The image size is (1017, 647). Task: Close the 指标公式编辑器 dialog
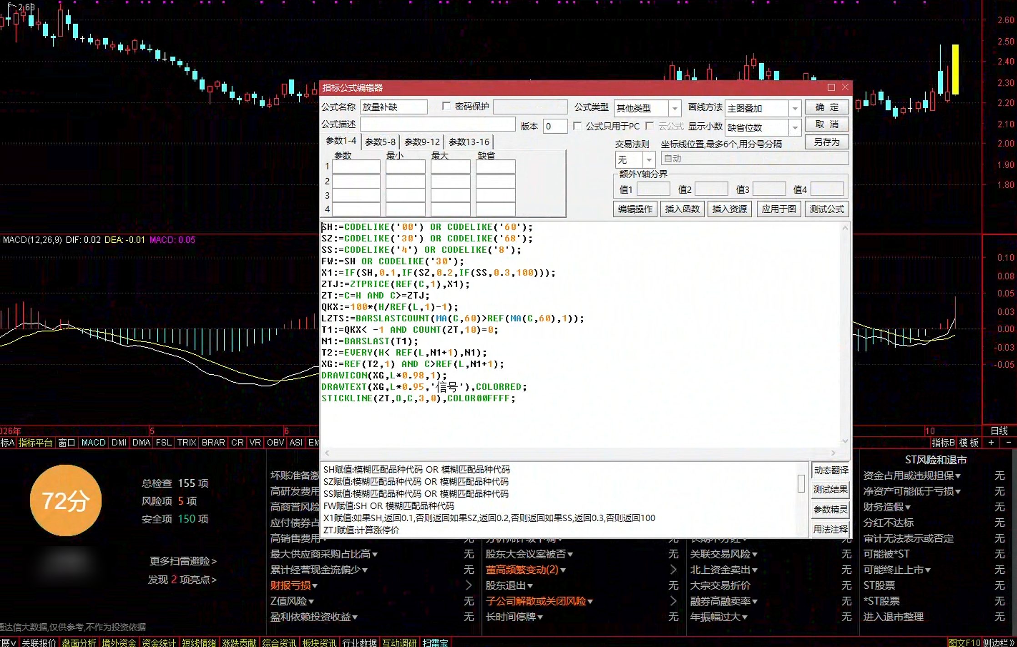(x=845, y=87)
